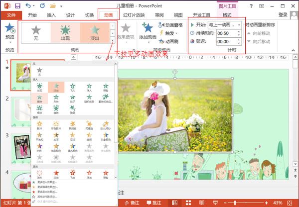This screenshot has width=299, height=207.
Task: Open the Animation Pane (动画窗格)
Action: pyautogui.click(x=170, y=25)
